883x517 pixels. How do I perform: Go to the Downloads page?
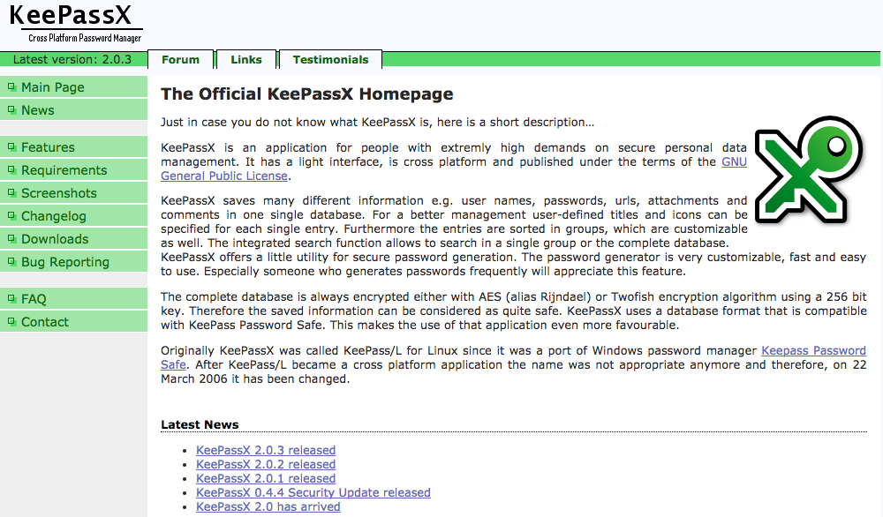(x=74, y=239)
